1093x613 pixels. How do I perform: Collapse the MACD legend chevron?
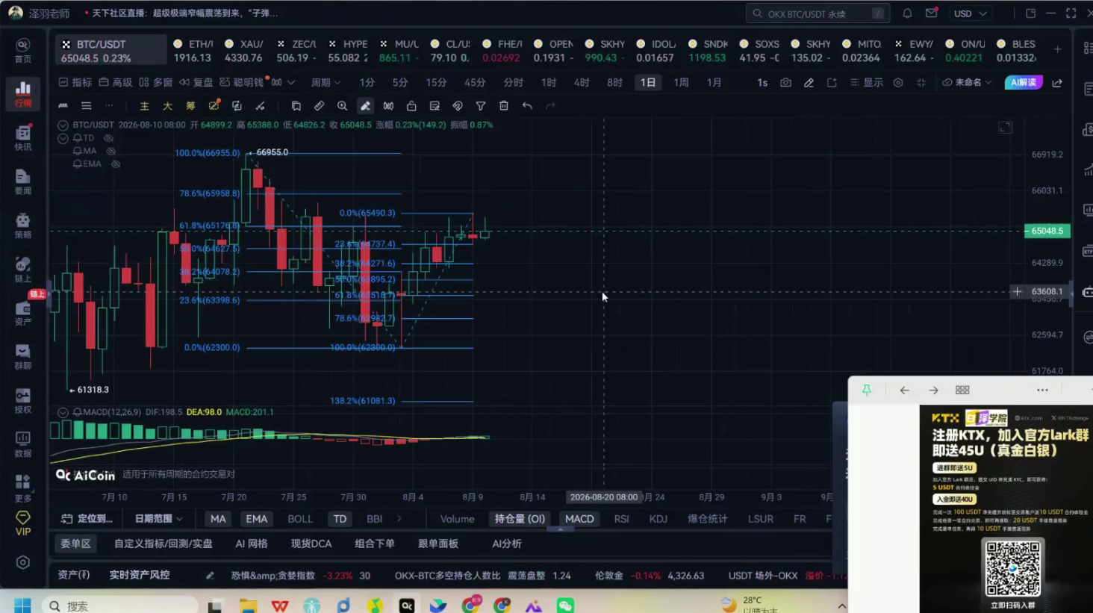pyautogui.click(x=63, y=412)
